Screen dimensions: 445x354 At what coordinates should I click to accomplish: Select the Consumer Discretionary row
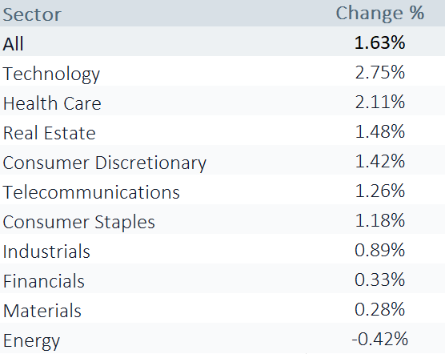[222, 160]
